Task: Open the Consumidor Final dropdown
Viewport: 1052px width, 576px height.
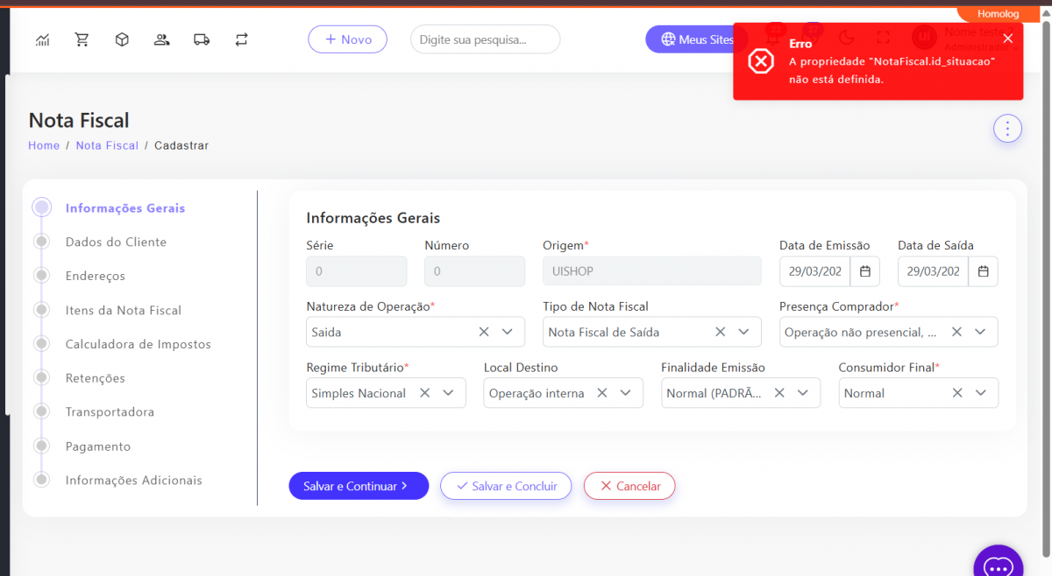Action: pos(980,393)
